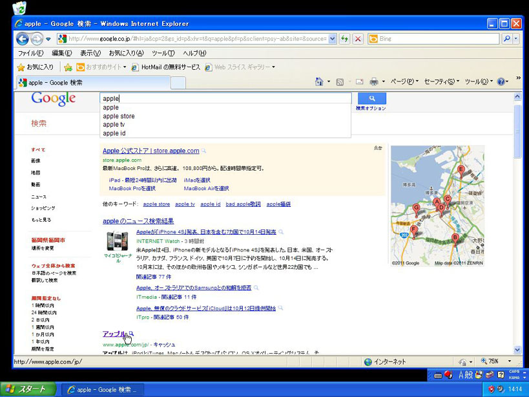Image resolution: width=529 pixels, height=397 pixels.
Task: Click the Bing search magnifier button
Action: (506, 39)
